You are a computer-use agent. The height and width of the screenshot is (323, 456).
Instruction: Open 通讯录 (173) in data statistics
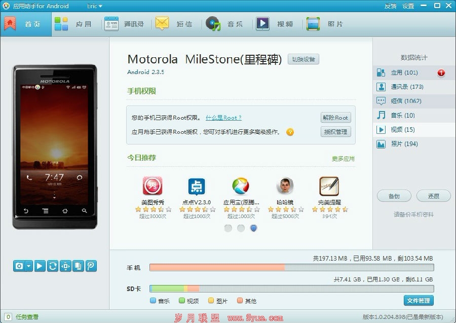click(414, 87)
